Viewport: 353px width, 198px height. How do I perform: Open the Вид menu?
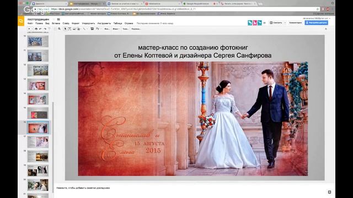click(x=47, y=23)
